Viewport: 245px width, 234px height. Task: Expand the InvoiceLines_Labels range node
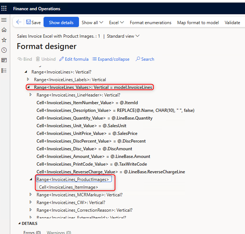click(x=28, y=79)
